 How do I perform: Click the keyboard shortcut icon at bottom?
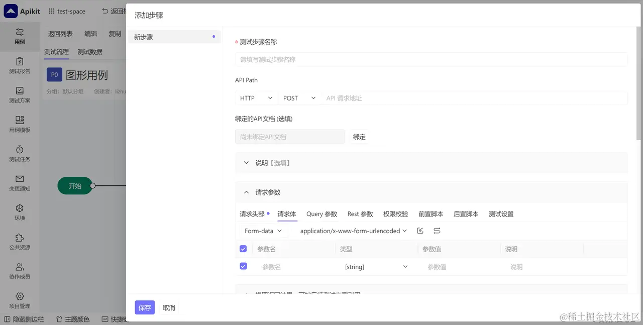coord(105,319)
